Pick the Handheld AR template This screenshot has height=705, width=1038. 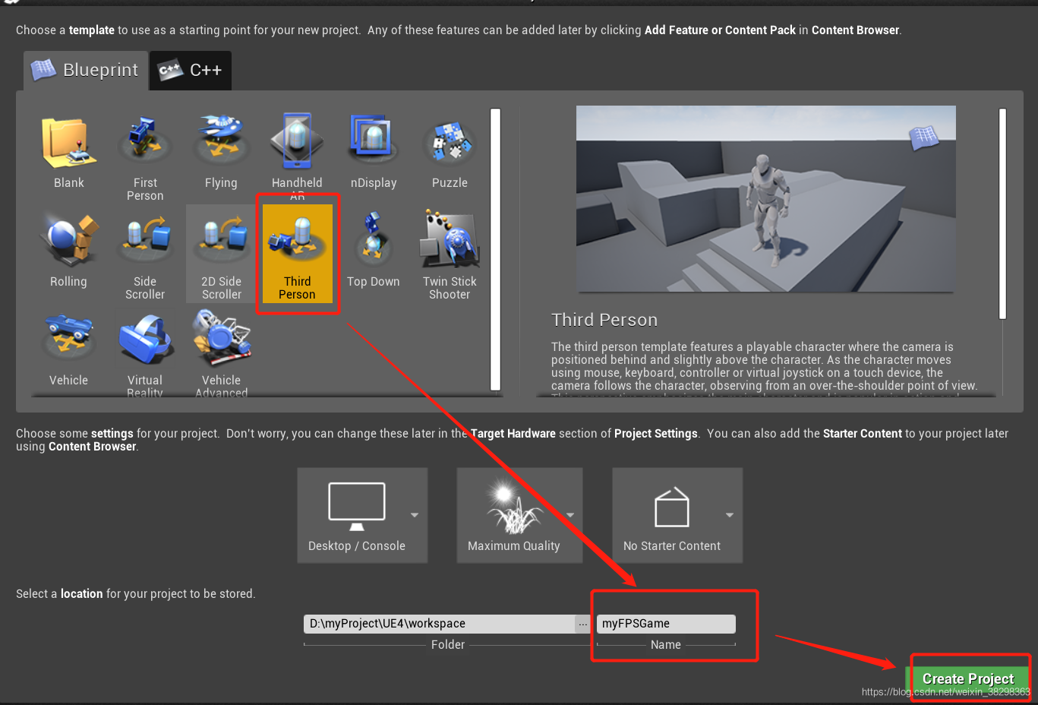click(297, 154)
